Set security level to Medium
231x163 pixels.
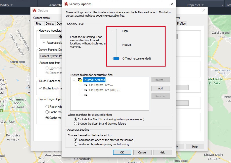point(127,45)
